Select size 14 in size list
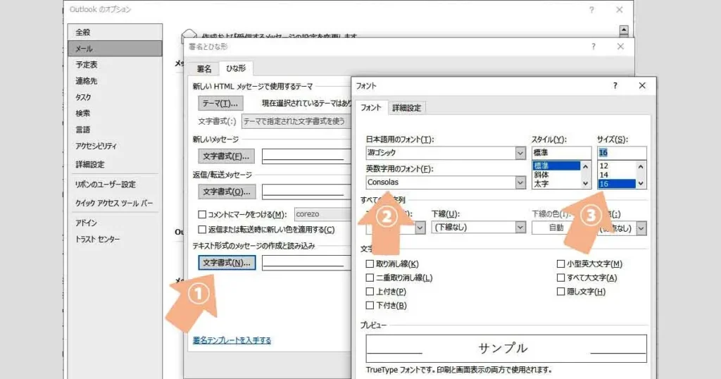721x379 pixels. [x=617, y=175]
